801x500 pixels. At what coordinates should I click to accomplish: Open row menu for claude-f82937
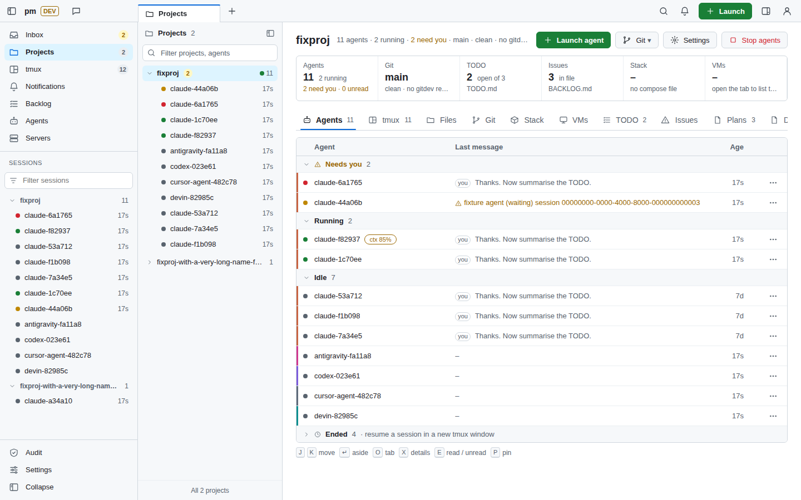773,239
